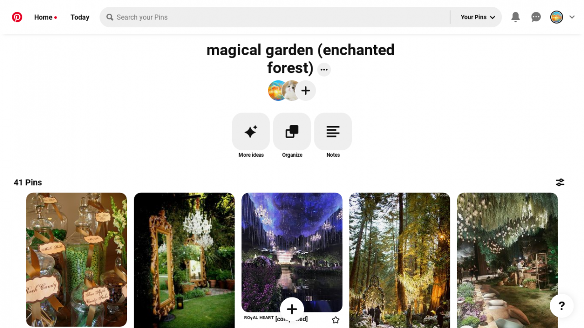Open the profile avatar in header
584x328 pixels.
557,17
